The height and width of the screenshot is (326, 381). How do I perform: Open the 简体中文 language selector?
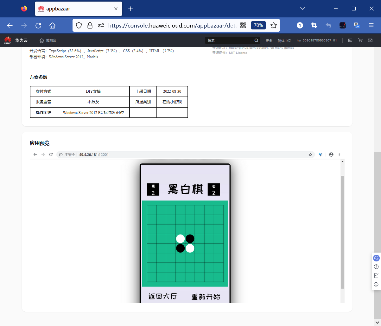point(284,41)
